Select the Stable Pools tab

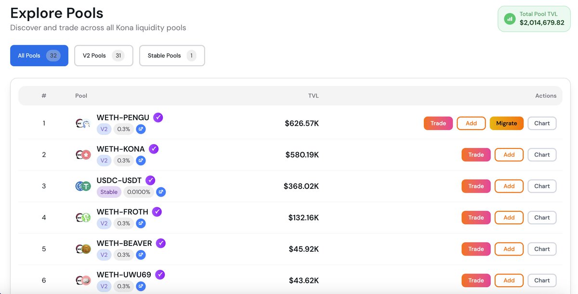[172, 56]
